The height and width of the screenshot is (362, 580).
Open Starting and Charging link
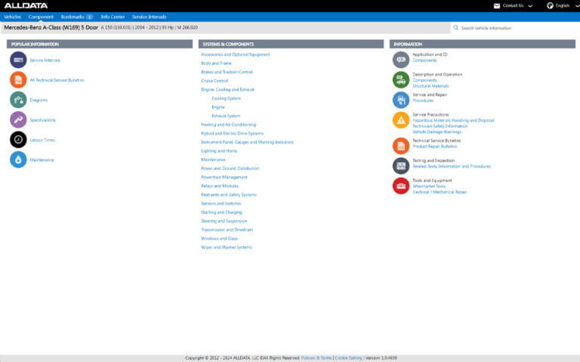click(221, 212)
